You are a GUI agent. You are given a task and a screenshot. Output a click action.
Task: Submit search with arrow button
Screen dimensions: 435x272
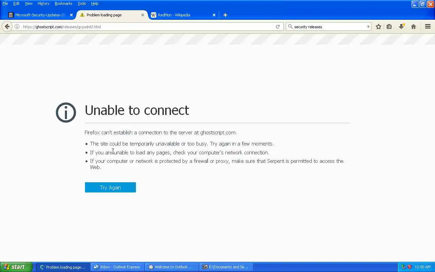click(368, 27)
